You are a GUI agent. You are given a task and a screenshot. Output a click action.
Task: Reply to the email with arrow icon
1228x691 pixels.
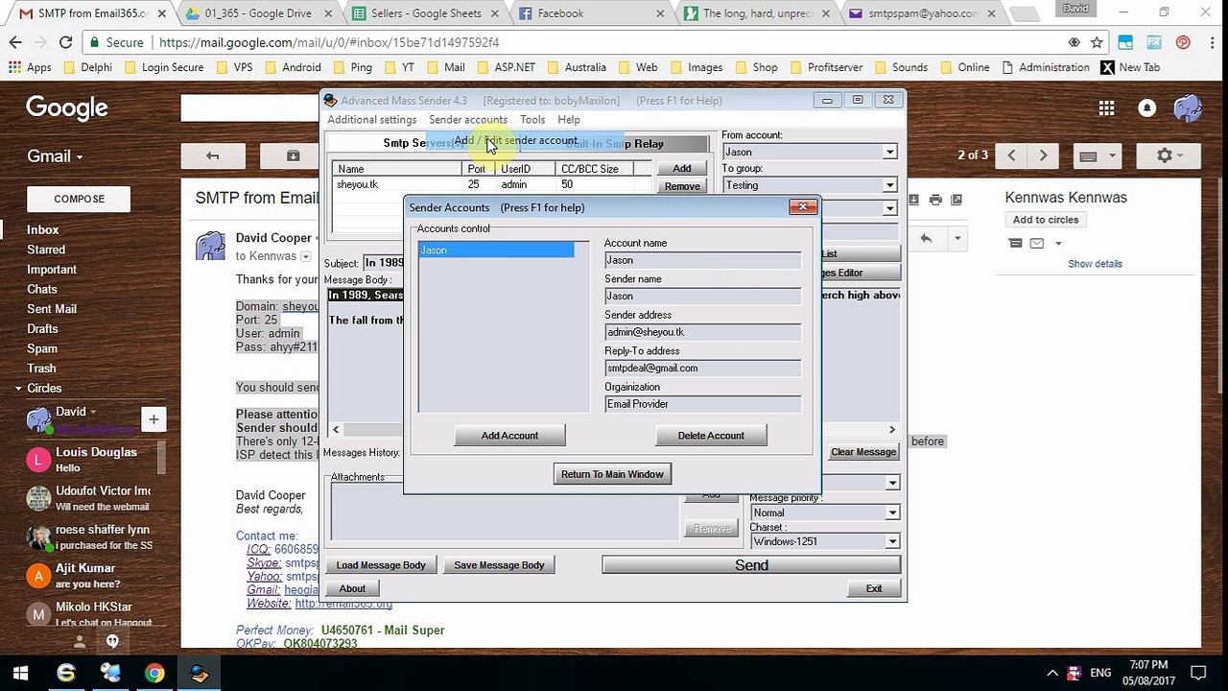click(926, 238)
